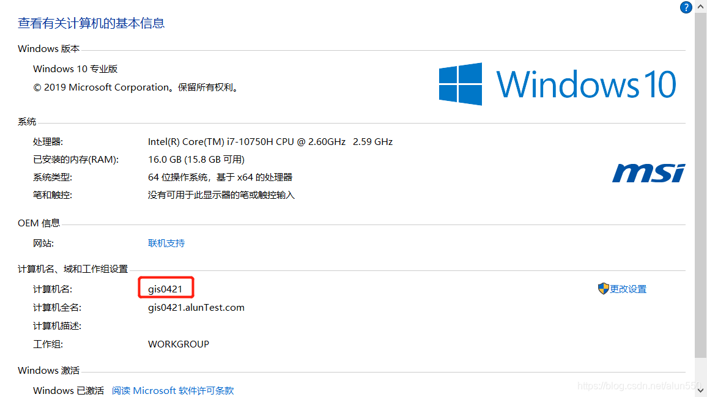Select the 2019 Microsoft Corporation copyright line
The image size is (707, 397).
(136, 87)
